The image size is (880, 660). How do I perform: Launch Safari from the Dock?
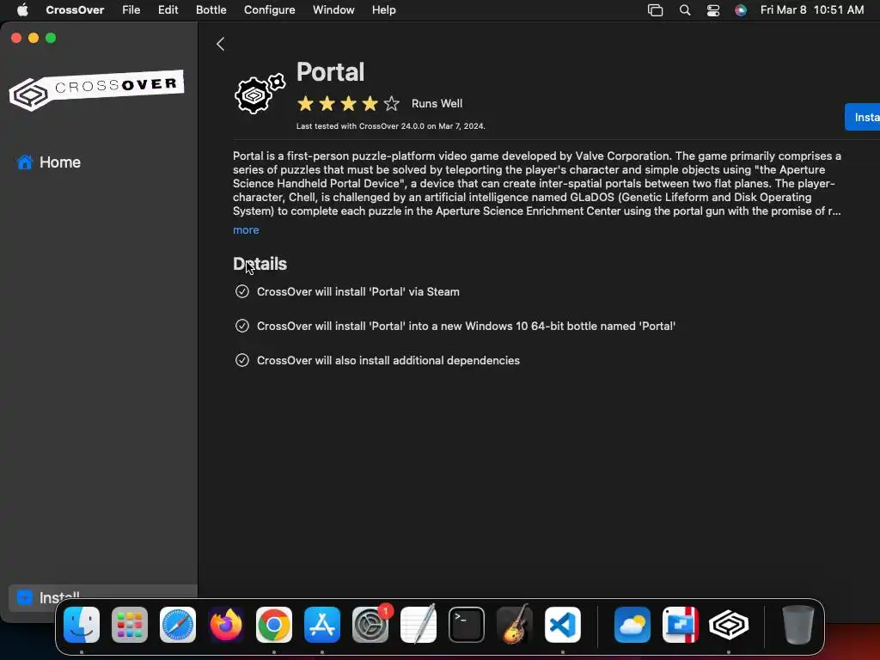click(x=178, y=624)
